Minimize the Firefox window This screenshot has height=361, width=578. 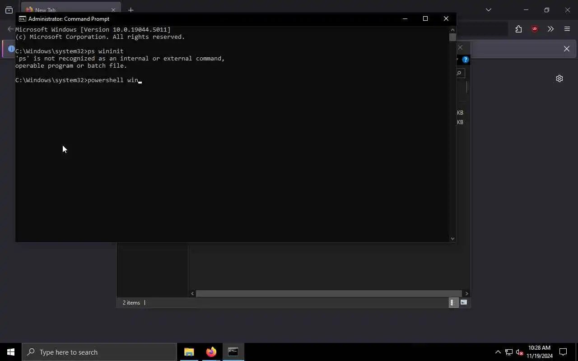[x=526, y=9]
